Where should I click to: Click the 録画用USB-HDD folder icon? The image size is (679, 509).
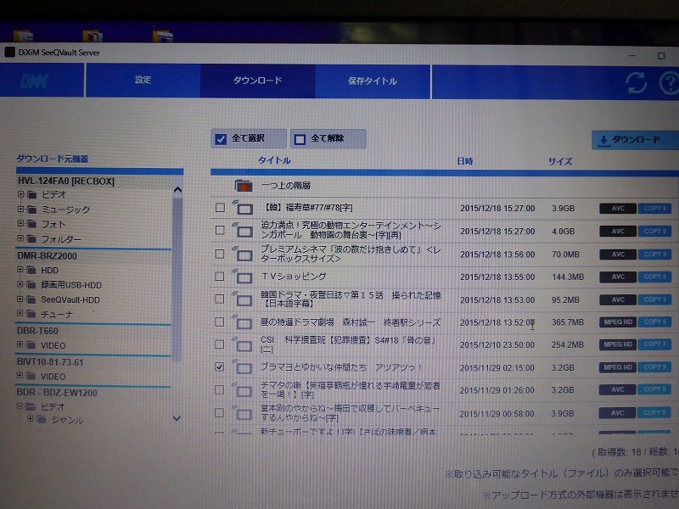[x=31, y=285]
